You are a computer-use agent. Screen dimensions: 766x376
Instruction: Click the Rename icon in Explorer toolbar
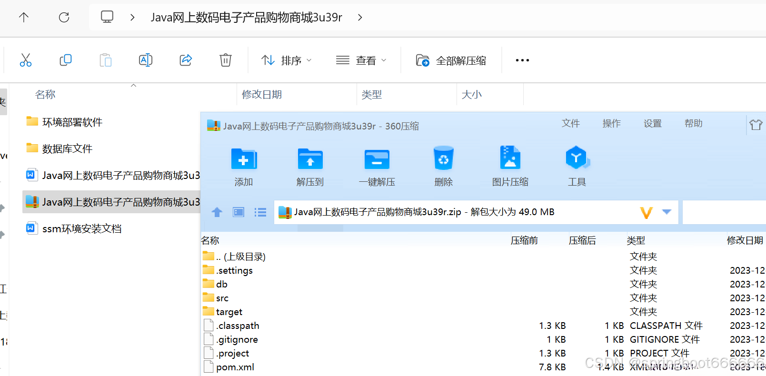point(146,60)
